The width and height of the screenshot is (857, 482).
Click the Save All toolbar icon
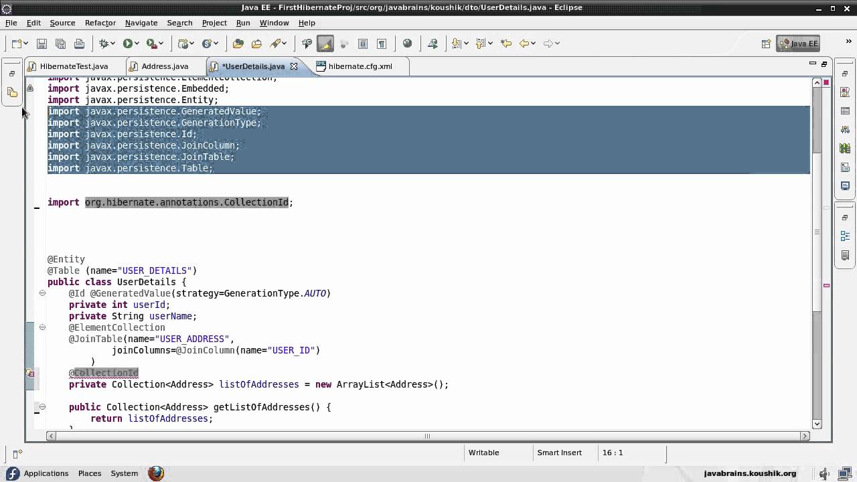pyautogui.click(x=60, y=44)
